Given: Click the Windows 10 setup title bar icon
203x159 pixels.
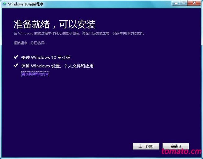Looking at the screenshot, I should [5, 4].
